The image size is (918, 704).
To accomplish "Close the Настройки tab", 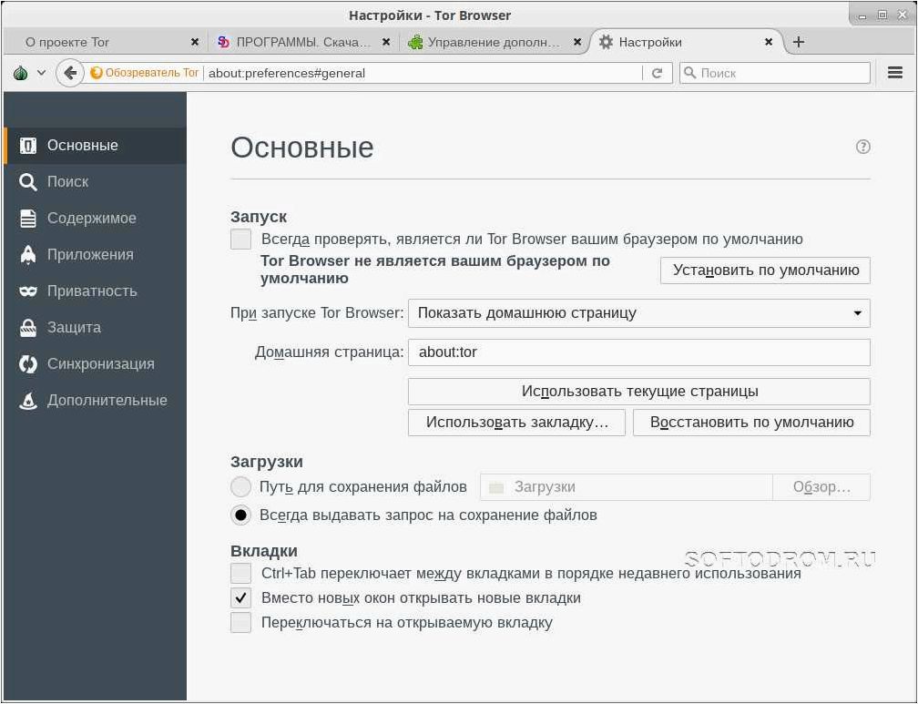I will point(769,42).
